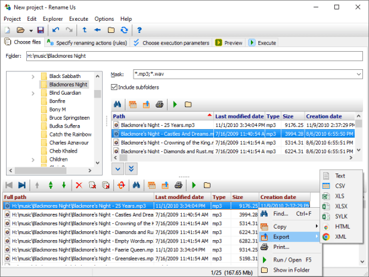Viewport: 369px width, 277px height.
Task: Click the Undo arrow in main toolbar
Action: click(56, 30)
